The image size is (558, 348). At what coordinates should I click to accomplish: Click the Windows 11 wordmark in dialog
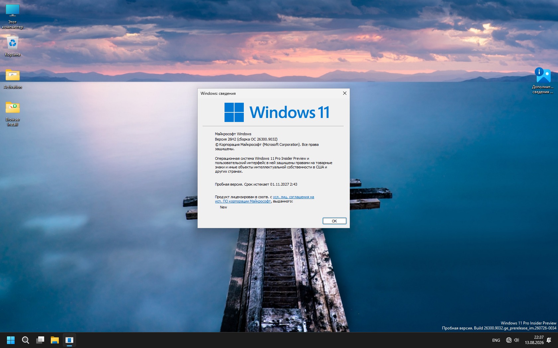(289, 112)
